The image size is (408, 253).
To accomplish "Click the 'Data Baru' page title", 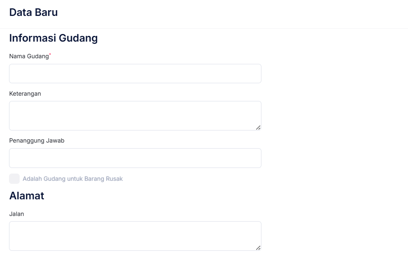I will (33, 12).
